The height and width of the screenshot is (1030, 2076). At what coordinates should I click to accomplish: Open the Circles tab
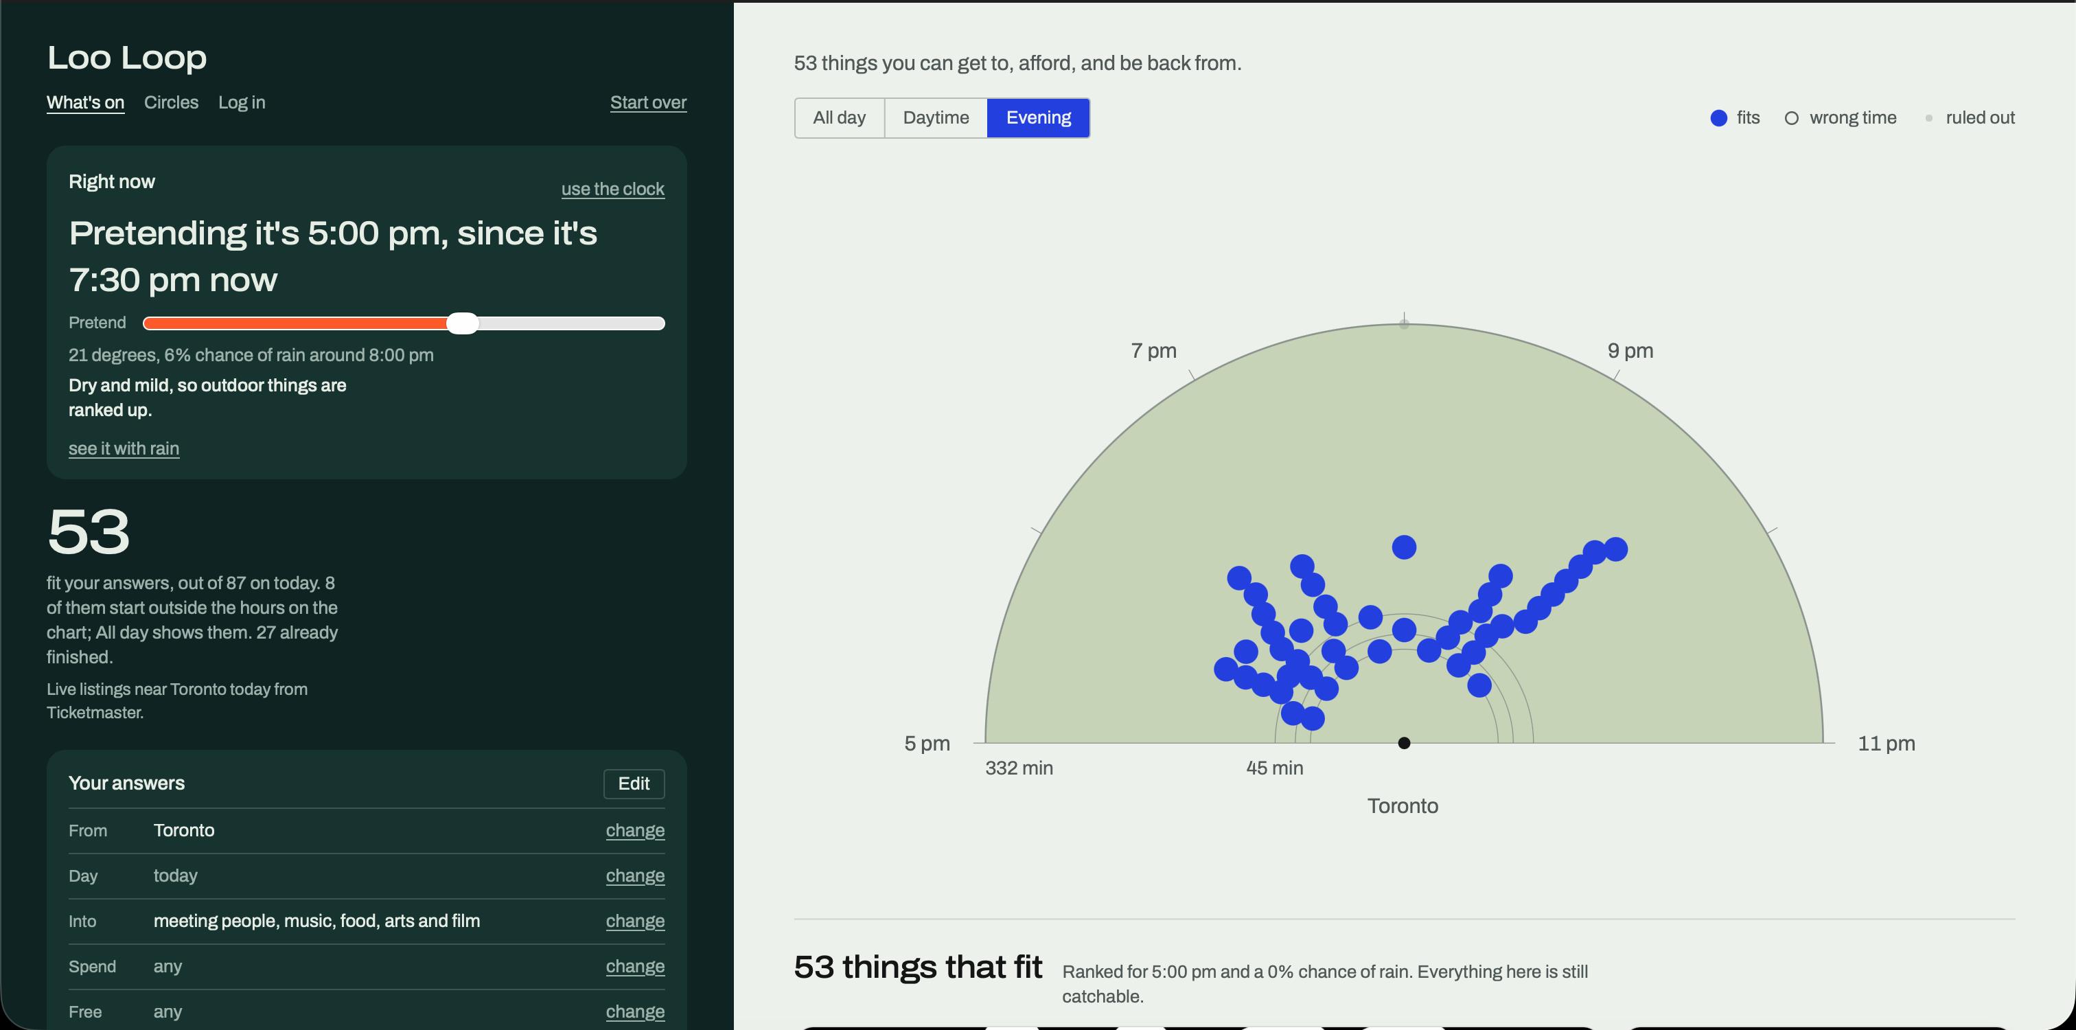[171, 102]
